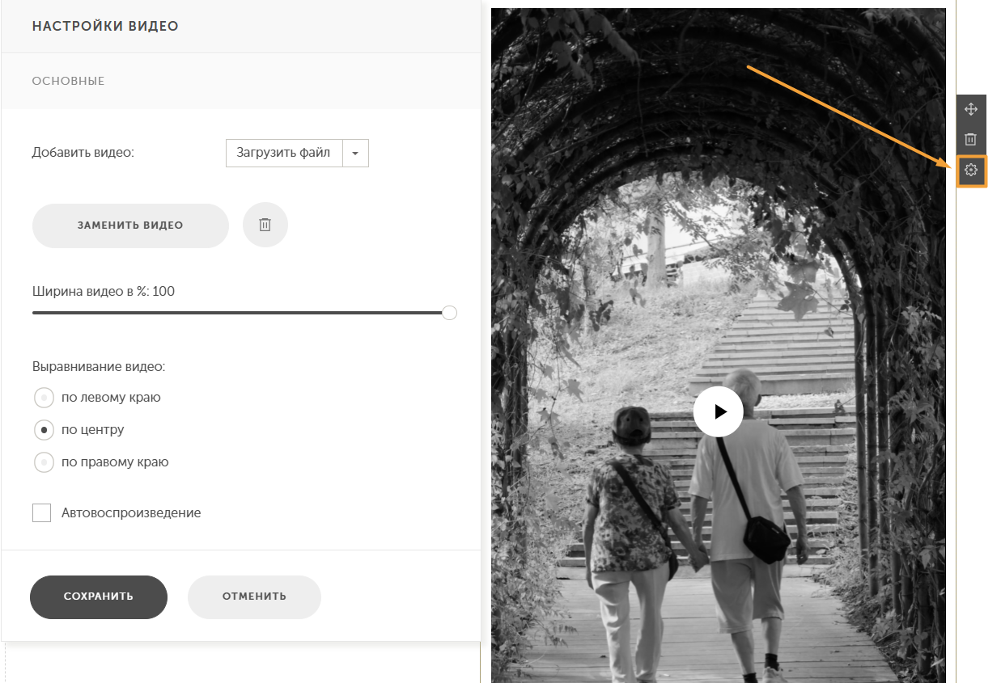Click the ЗАМЕНИТЬ ВИДЕО button
Viewport: 1001px width, 683px height.
tap(130, 226)
